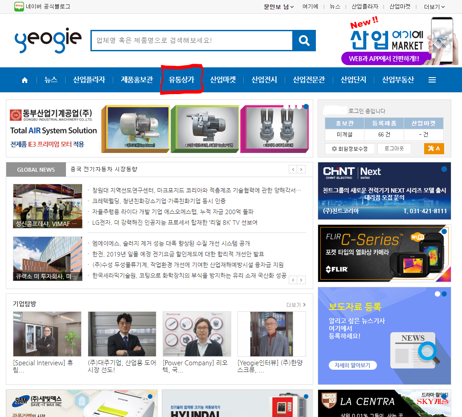Viewport: 462px width, 417px height.
Task: Open the hamburger menu in the navigation bar
Action: tap(432, 80)
